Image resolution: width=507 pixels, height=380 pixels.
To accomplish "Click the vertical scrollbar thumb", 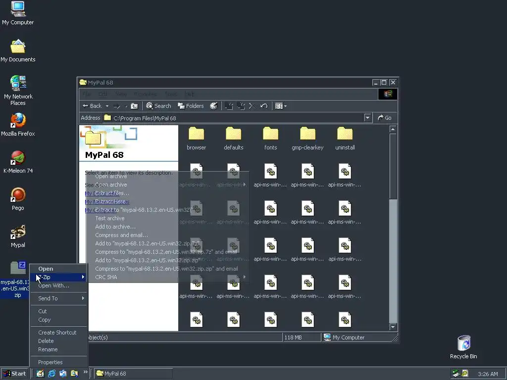I will click(x=393, y=166).
